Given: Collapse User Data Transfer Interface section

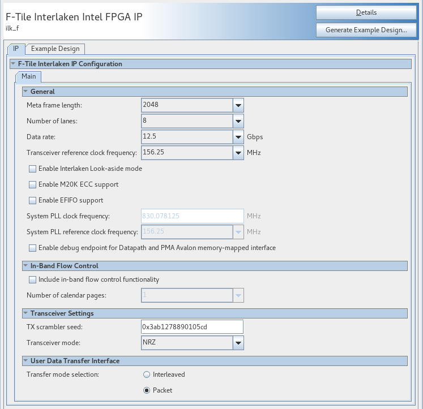Looking at the screenshot, I should coord(25,360).
